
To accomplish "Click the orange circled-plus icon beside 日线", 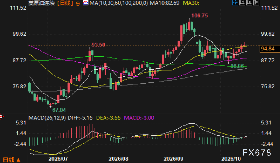I will pyautogui.click(x=78, y=3).
